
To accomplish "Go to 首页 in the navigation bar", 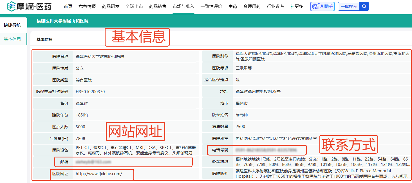I will [x=68, y=6].
